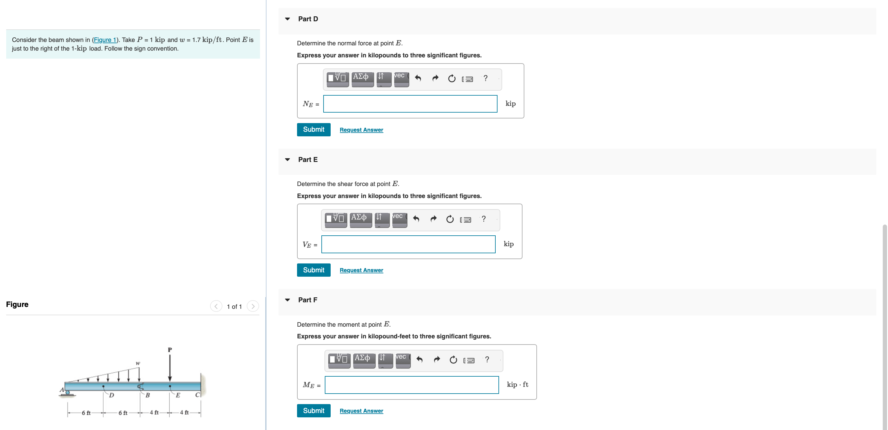Click undo arrow in Part D toolbar
Screen dimensions: 888x430
tap(418, 79)
